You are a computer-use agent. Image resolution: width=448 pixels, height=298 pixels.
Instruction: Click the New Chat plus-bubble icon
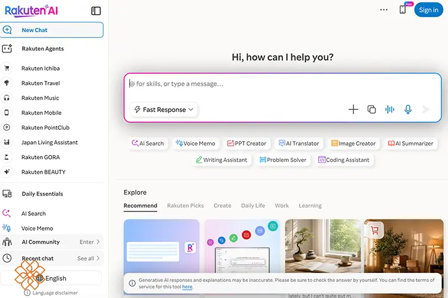click(x=7, y=30)
